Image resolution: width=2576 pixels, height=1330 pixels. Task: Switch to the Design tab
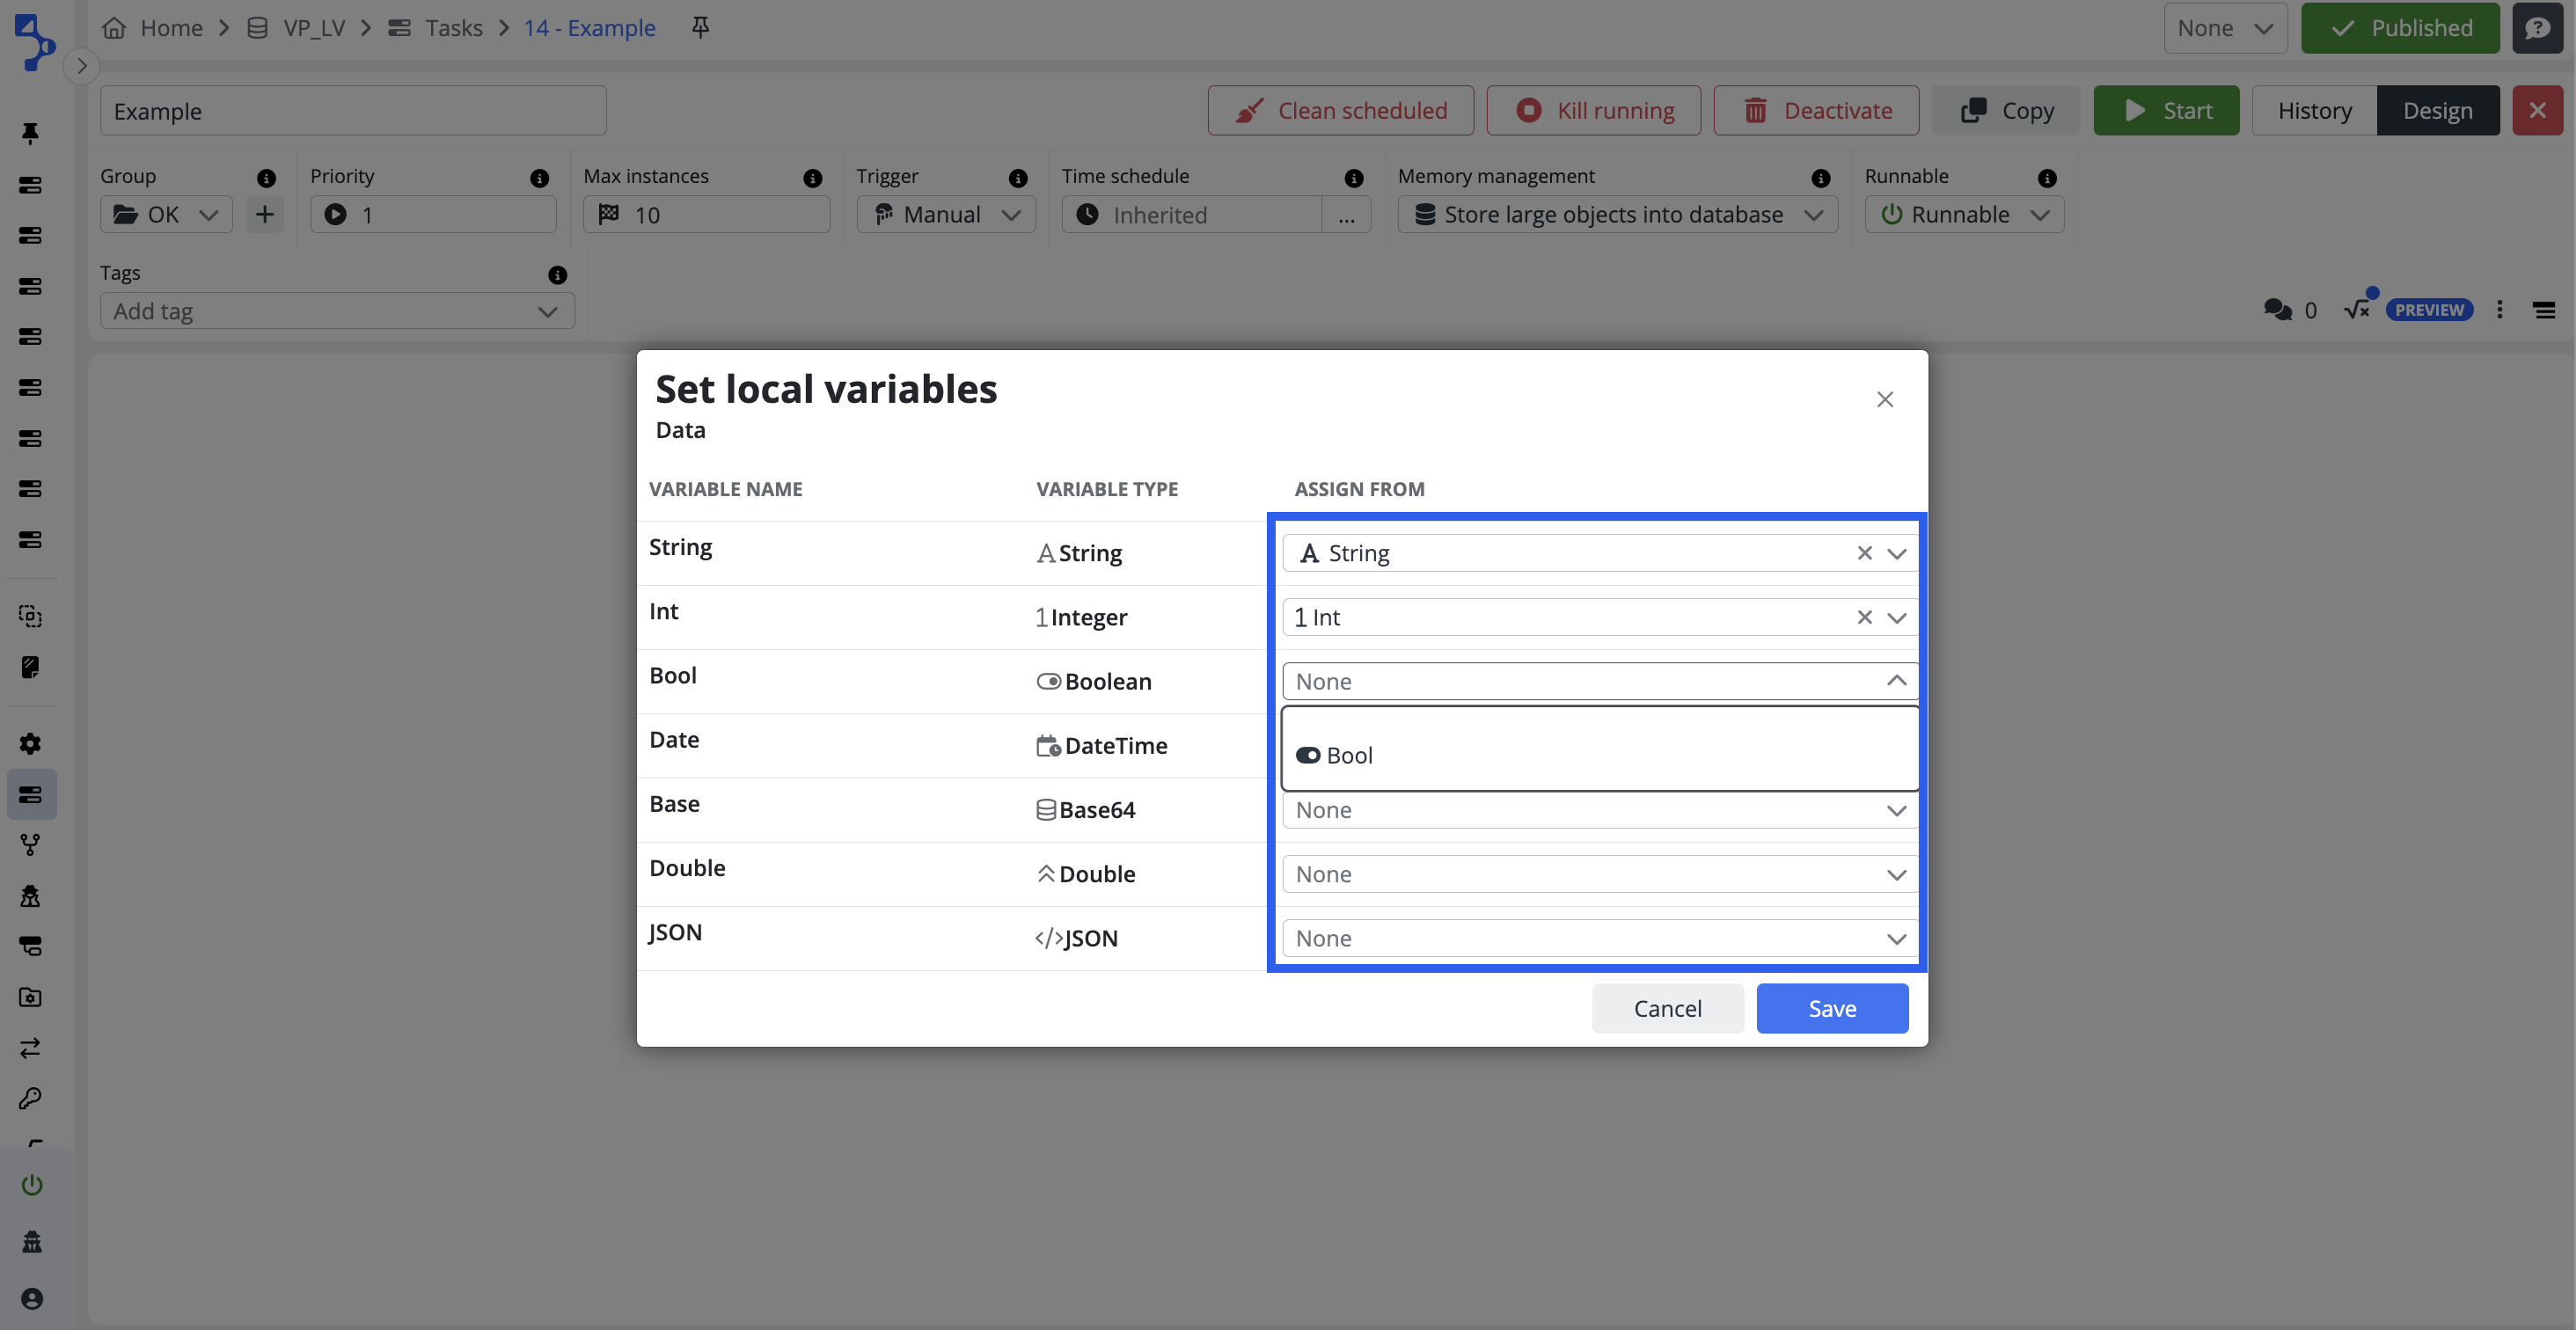point(2437,110)
